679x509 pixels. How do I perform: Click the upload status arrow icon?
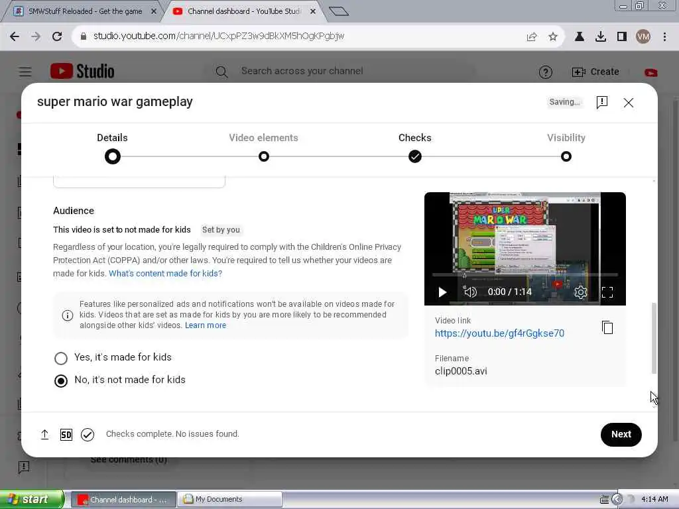(x=44, y=435)
